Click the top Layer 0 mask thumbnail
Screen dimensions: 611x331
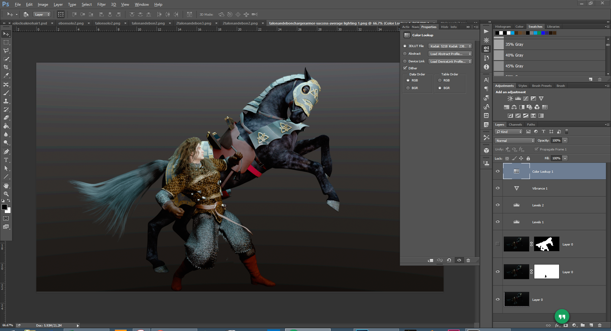coord(546,244)
